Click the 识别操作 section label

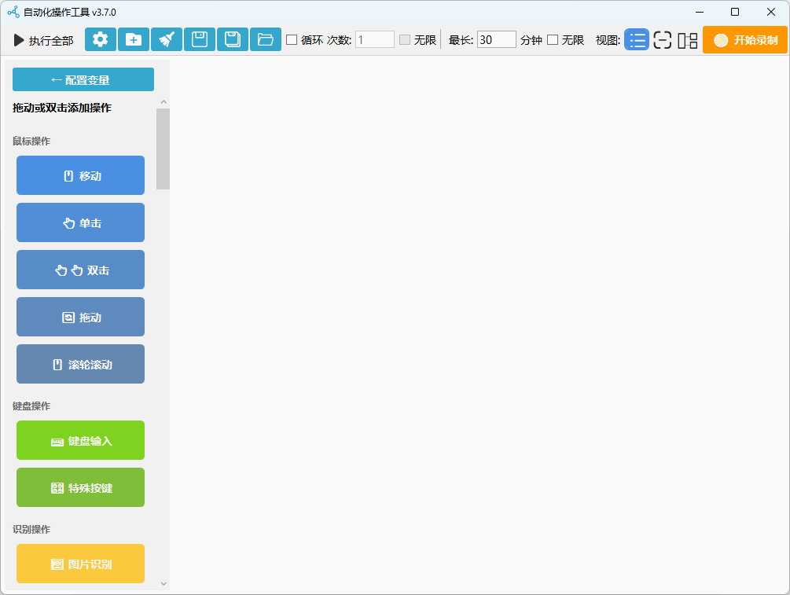click(x=31, y=530)
